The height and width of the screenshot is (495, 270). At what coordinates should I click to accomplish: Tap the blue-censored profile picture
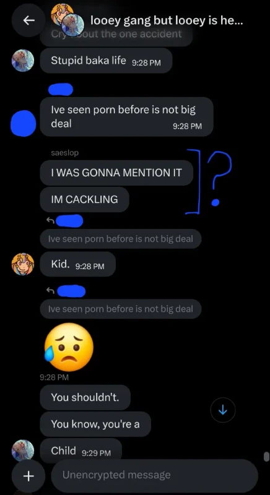(x=23, y=123)
